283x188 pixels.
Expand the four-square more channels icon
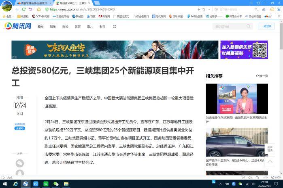pos(115,27)
